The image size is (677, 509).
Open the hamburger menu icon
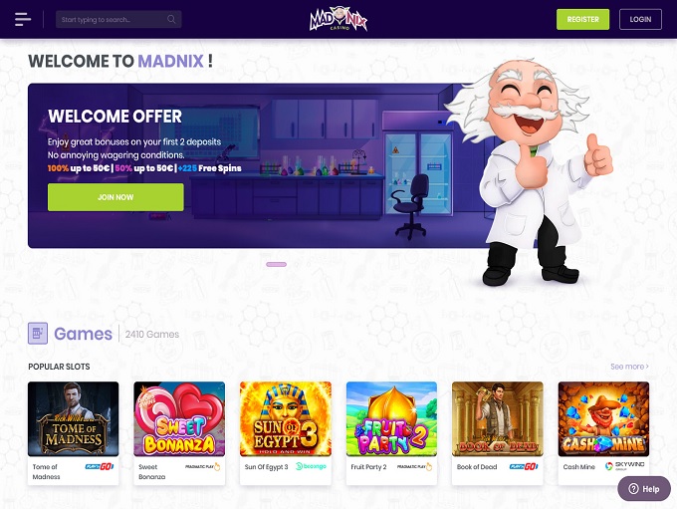(23, 20)
